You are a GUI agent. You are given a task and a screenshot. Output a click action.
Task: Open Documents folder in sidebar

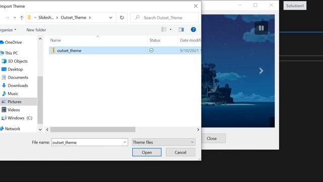tap(18, 77)
